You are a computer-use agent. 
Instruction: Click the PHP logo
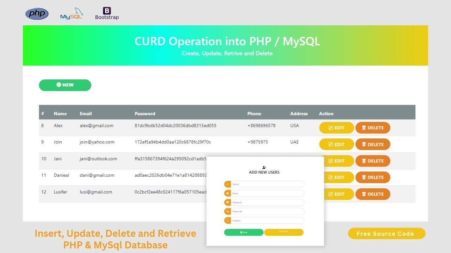37,14
